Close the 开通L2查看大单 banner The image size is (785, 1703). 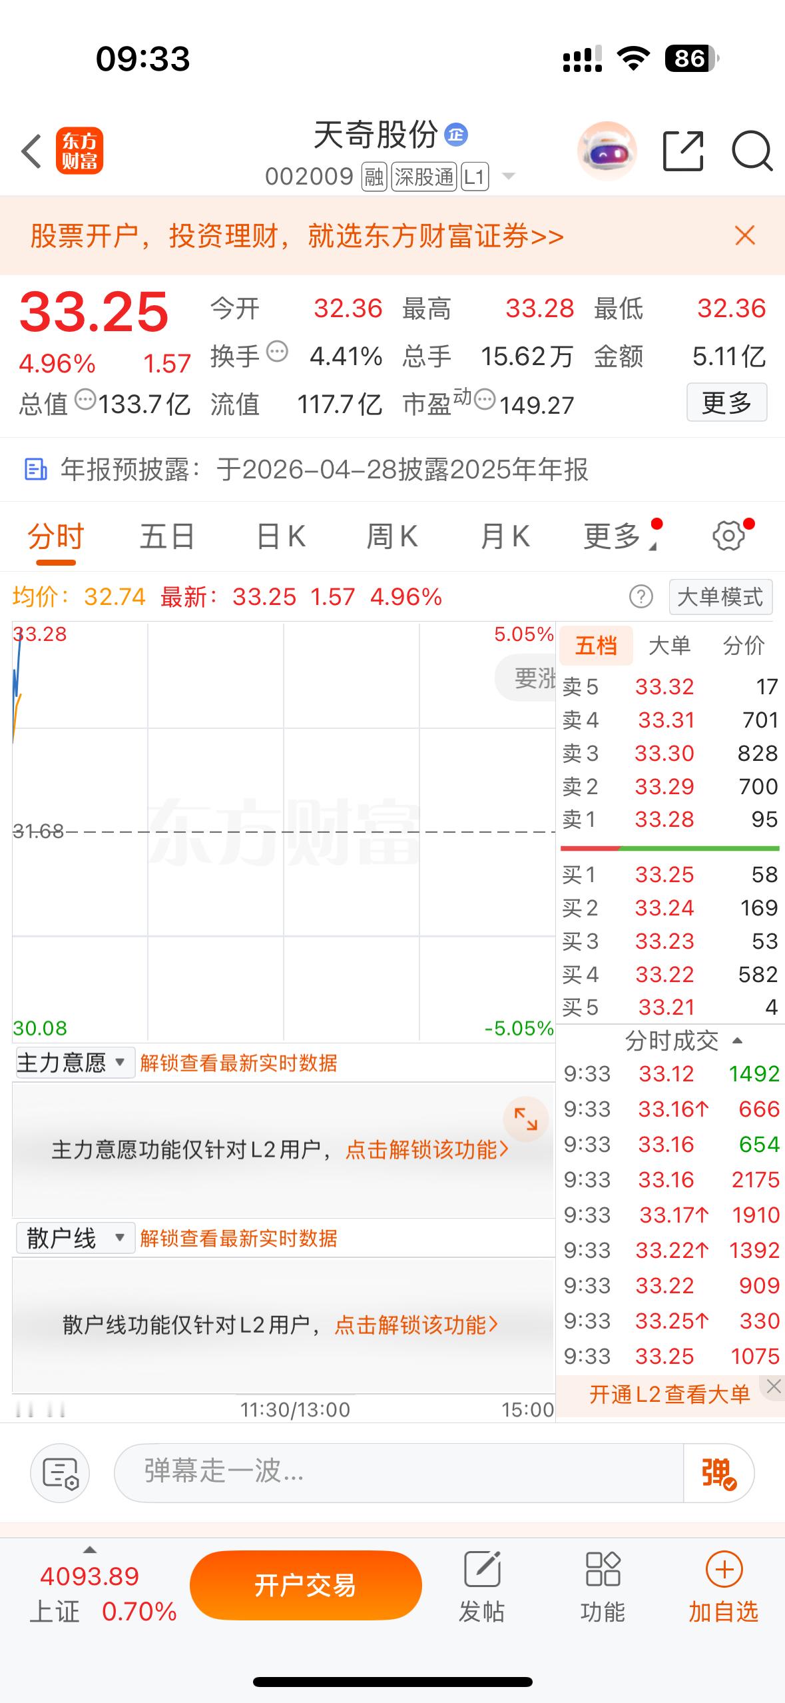[x=773, y=1387]
